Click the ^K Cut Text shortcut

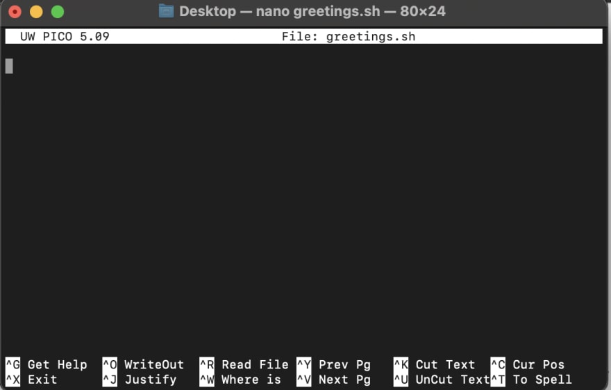(x=434, y=365)
